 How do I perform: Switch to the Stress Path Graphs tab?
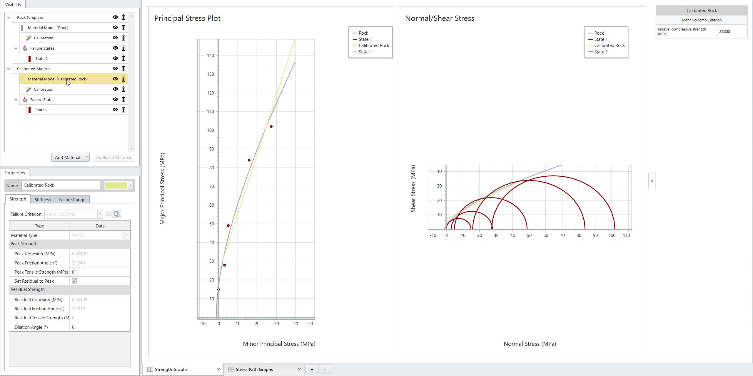[254, 369]
